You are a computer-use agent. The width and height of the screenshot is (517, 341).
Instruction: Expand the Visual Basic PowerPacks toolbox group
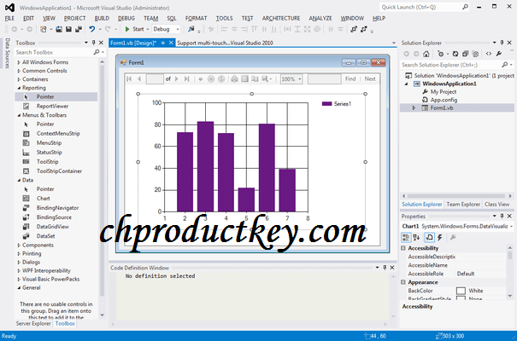(19, 279)
